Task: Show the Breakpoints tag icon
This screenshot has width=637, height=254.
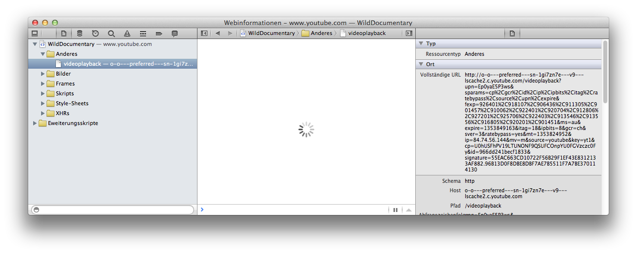Action: tap(159, 34)
